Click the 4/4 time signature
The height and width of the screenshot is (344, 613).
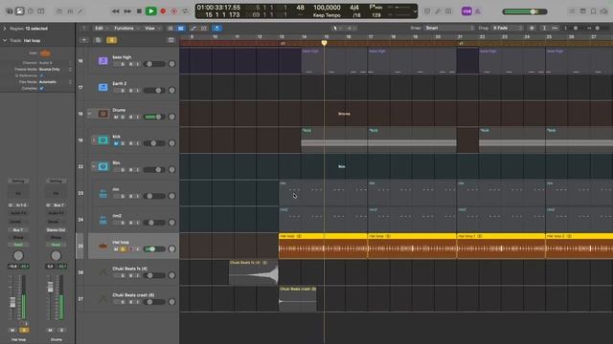coord(354,8)
